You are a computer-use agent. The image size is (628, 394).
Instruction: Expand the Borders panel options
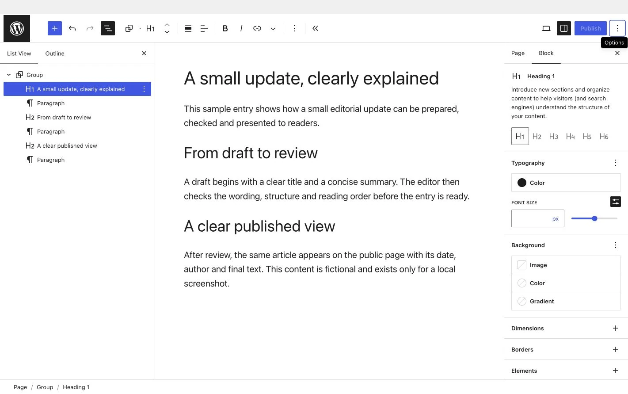click(616, 349)
